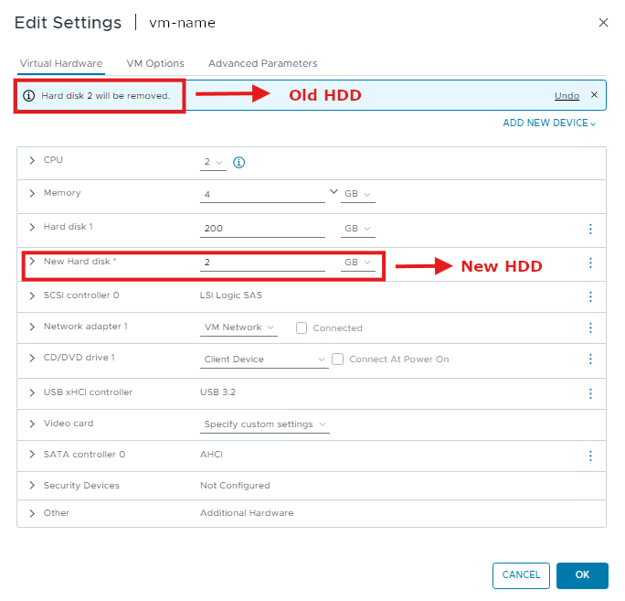625x601 pixels.
Task: Open SCSI controller 0 options menu
Action: click(590, 296)
